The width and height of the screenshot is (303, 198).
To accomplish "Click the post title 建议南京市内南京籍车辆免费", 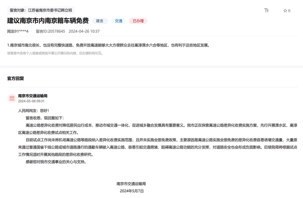I will tap(48, 21).
